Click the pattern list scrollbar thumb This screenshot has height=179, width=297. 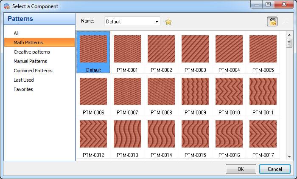tap(289, 43)
